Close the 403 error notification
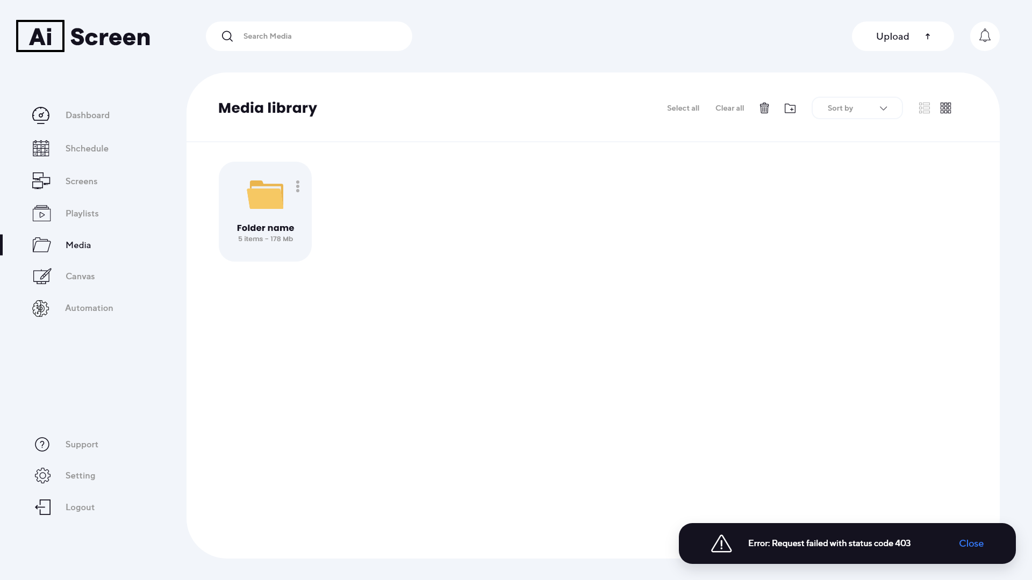Screen dimensions: 1032x580 coord(971,543)
